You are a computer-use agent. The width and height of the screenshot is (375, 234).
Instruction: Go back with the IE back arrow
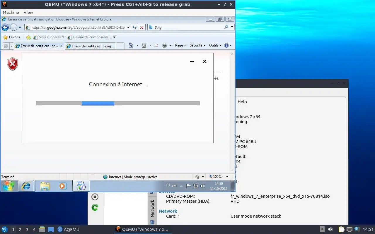[x=5, y=27]
